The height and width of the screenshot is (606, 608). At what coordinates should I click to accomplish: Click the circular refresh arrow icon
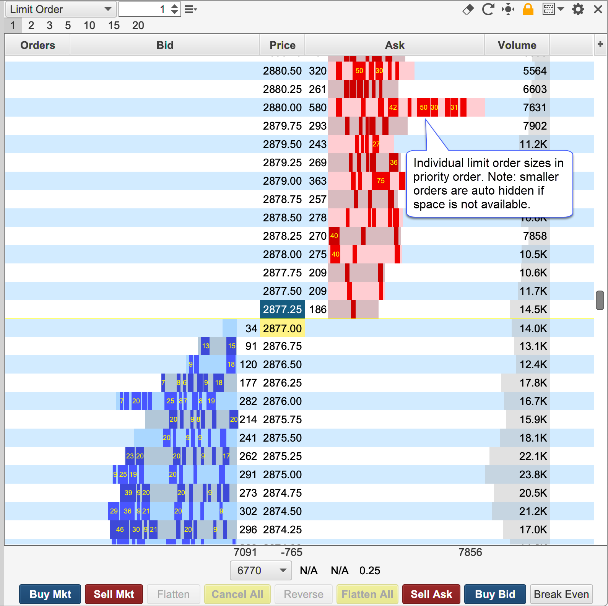pyautogui.click(x=488, y=9)
